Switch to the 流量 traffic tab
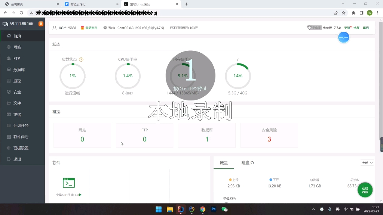 click(224, 163)
